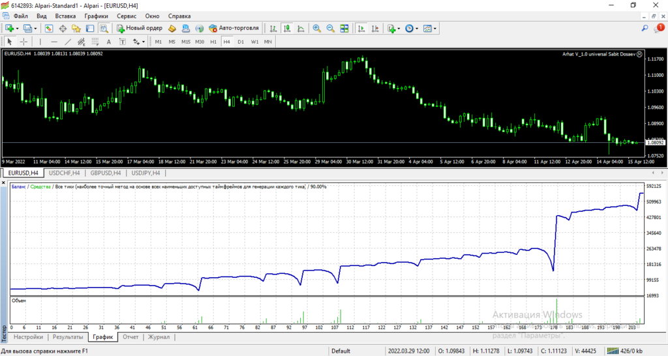Zoom out of the chart
This screenshot has width=668, height=356.
[330, 29]
